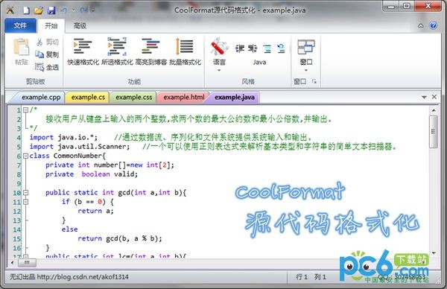Open help with the blue question mark icon
Viewport: 447px width, 289px height.
point(434,25)
